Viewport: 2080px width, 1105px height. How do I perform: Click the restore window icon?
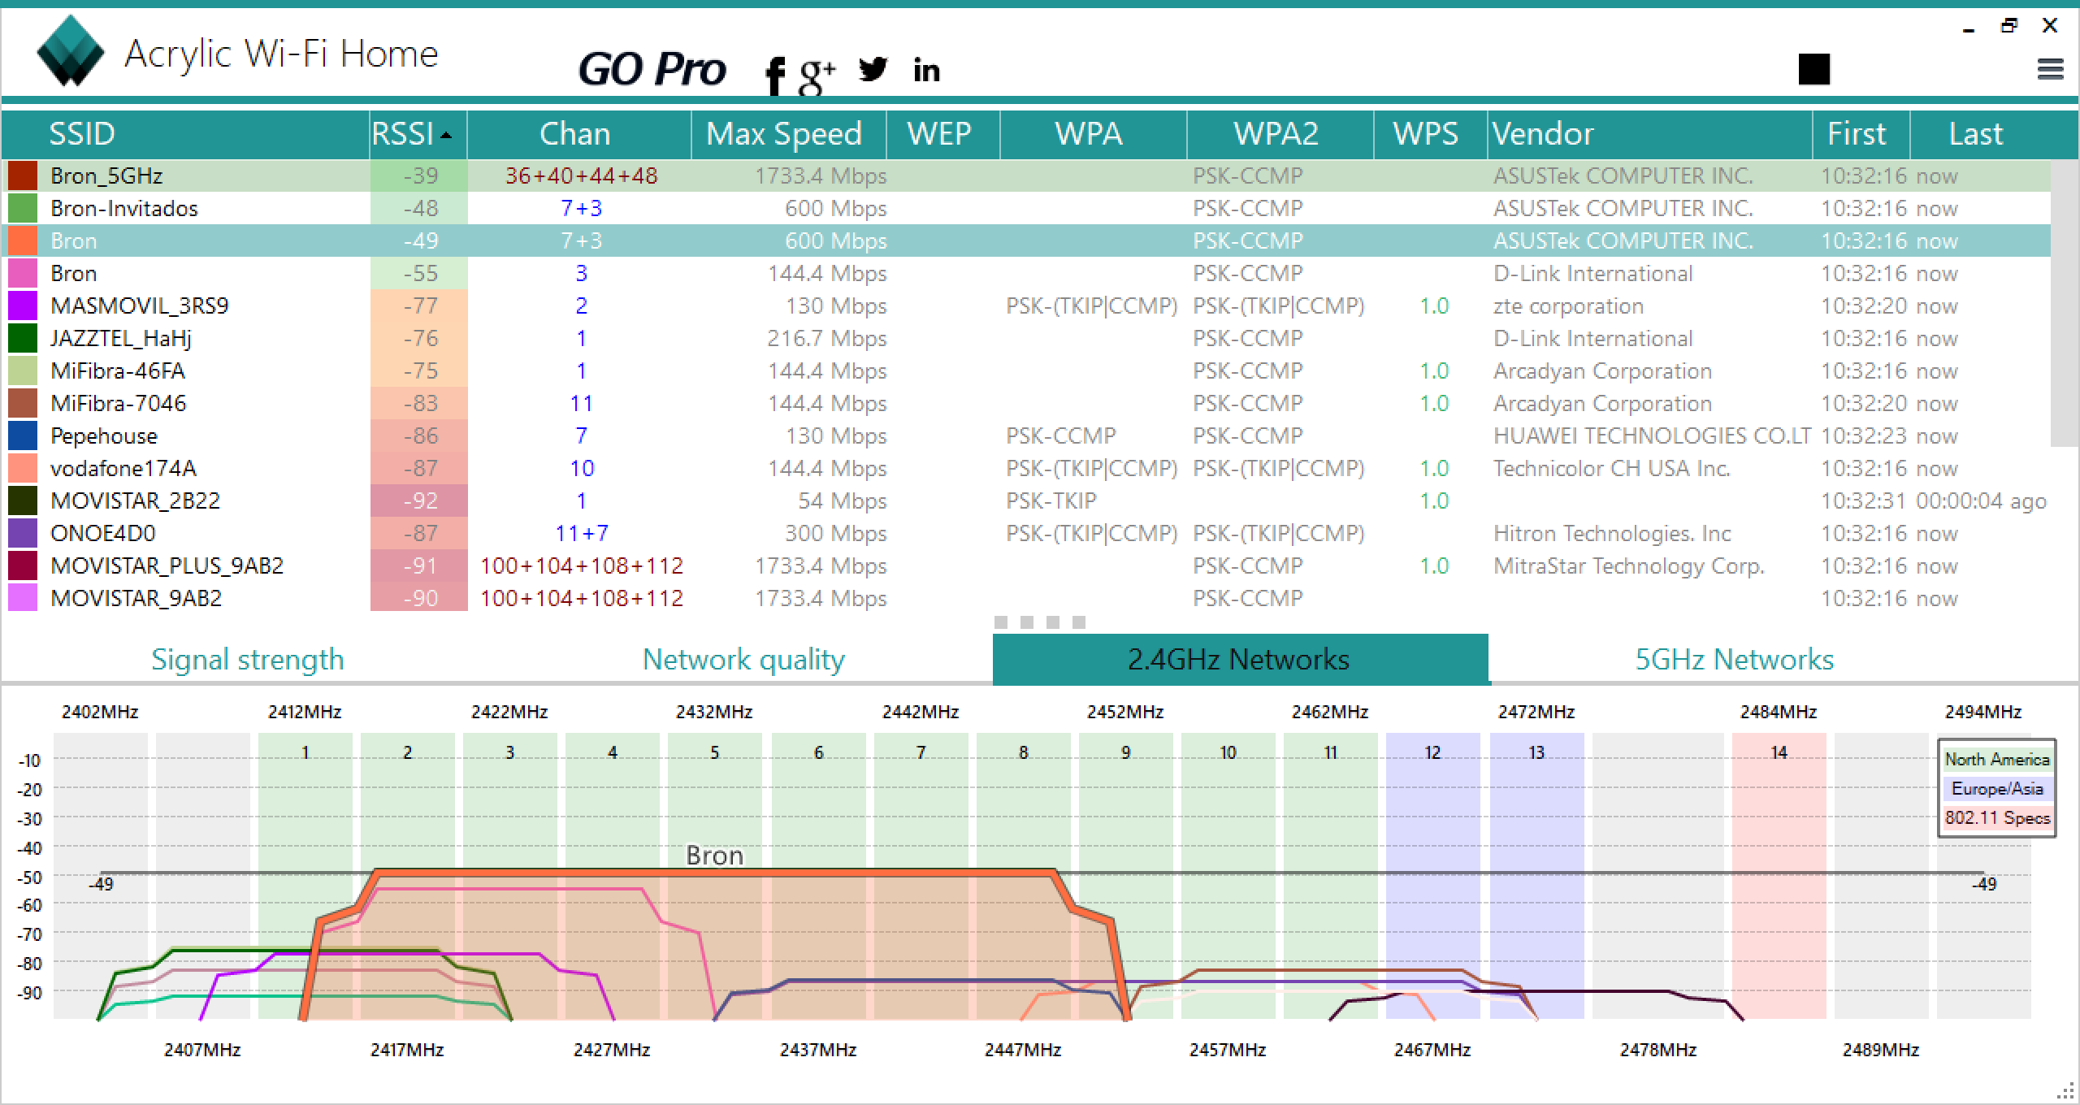tap(2008, 26)
